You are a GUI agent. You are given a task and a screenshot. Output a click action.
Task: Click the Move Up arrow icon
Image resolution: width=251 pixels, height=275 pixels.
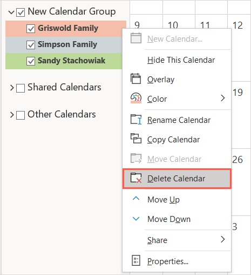tap(136, 199)
